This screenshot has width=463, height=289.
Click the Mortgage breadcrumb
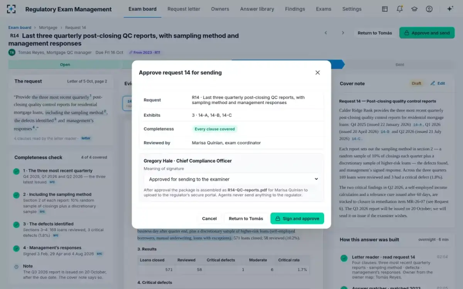click(48, 27)
